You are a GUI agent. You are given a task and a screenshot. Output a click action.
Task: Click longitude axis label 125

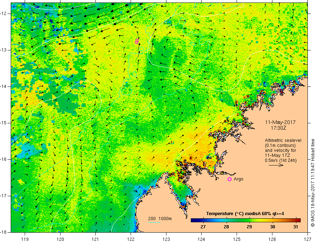237,239
